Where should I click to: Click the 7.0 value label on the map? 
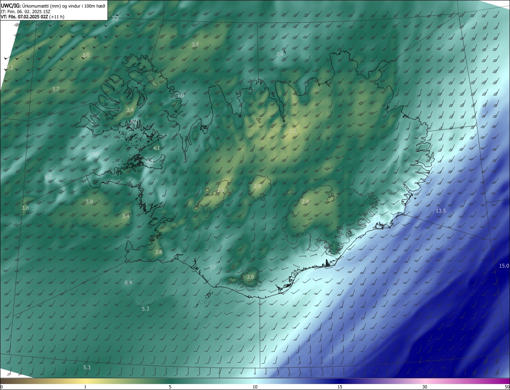(x=180, y=96)
